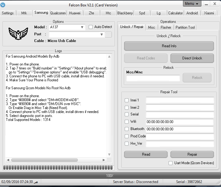Click the Repair button
The image size is (221, 187).
click(192, 154)
